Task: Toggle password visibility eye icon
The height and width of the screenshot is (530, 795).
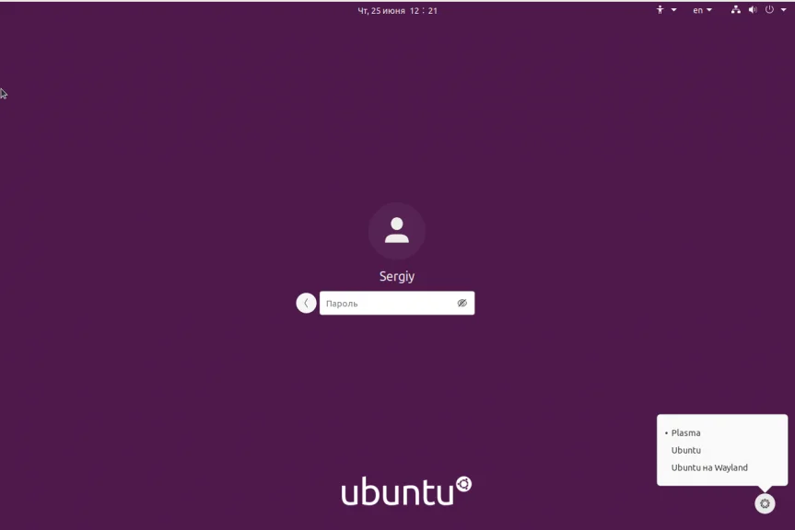Action: [x=462, y=303]
